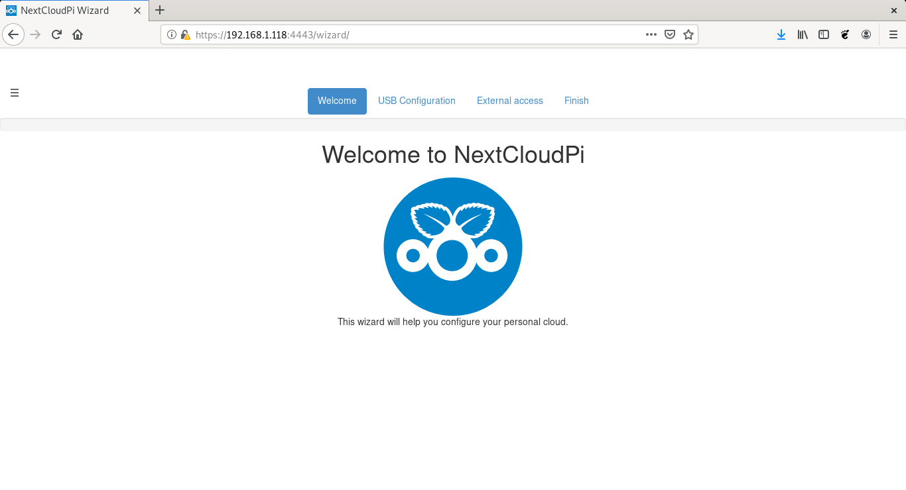This screenshot has height=490, width=906.
Task: Close the NextCloudPi Wizard tab
Action: (x=137, y=11)
